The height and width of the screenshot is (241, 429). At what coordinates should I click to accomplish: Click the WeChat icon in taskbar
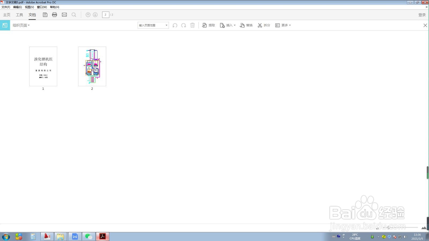coord(88,237)
